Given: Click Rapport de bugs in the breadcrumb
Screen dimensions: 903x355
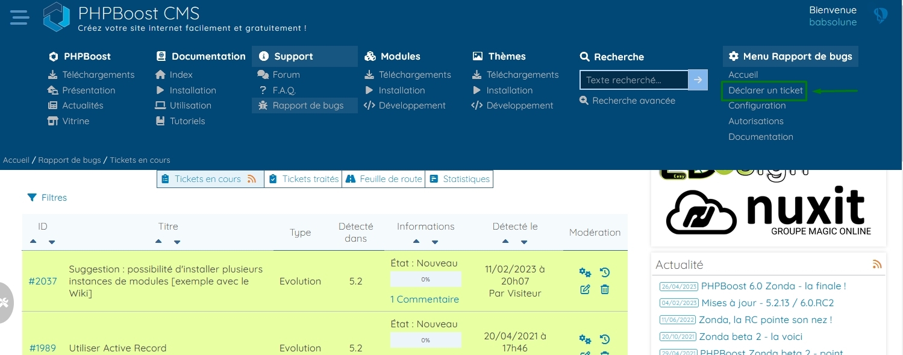Looking at the screenshot, I should click(x=70, y=160).
